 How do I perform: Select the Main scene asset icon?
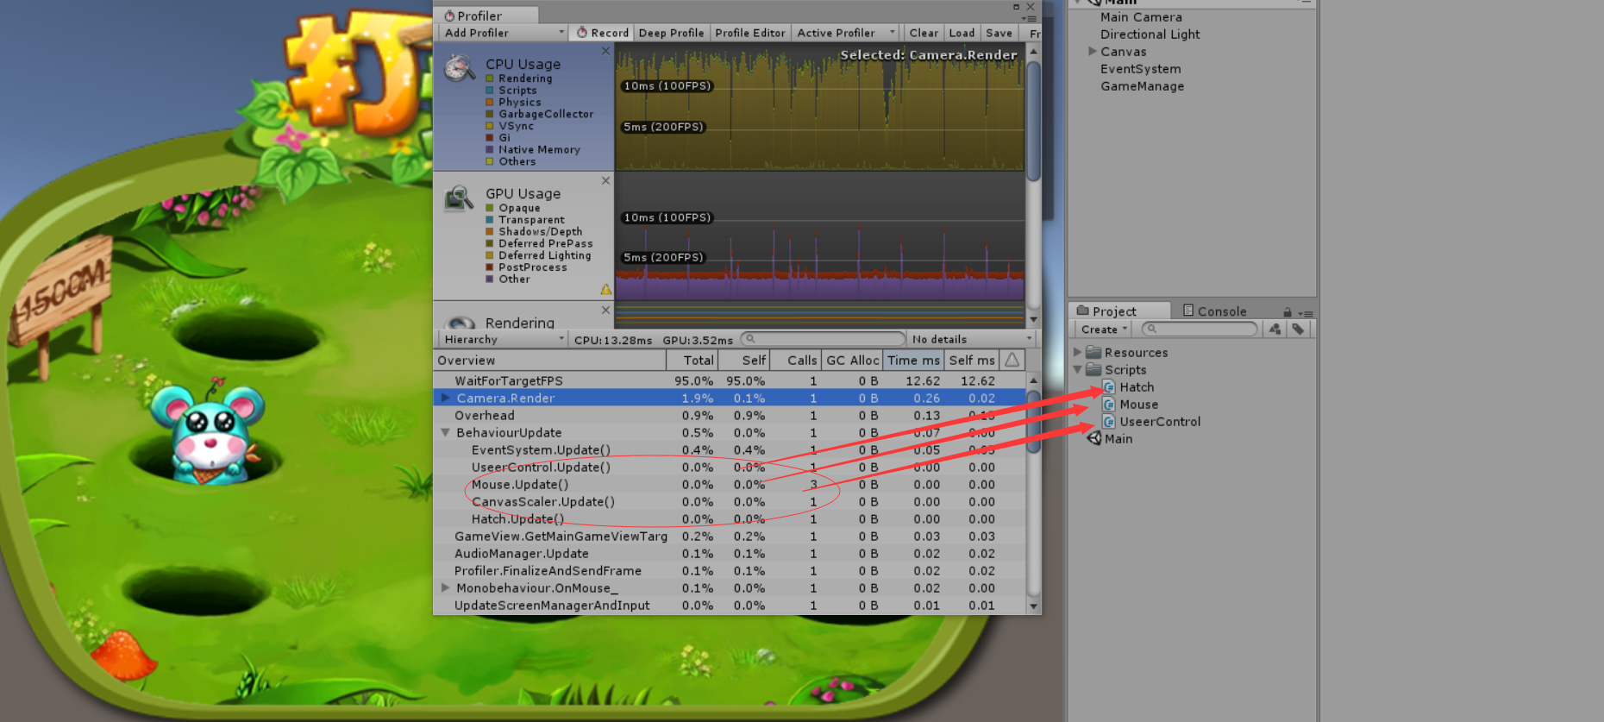[1094, 439]
